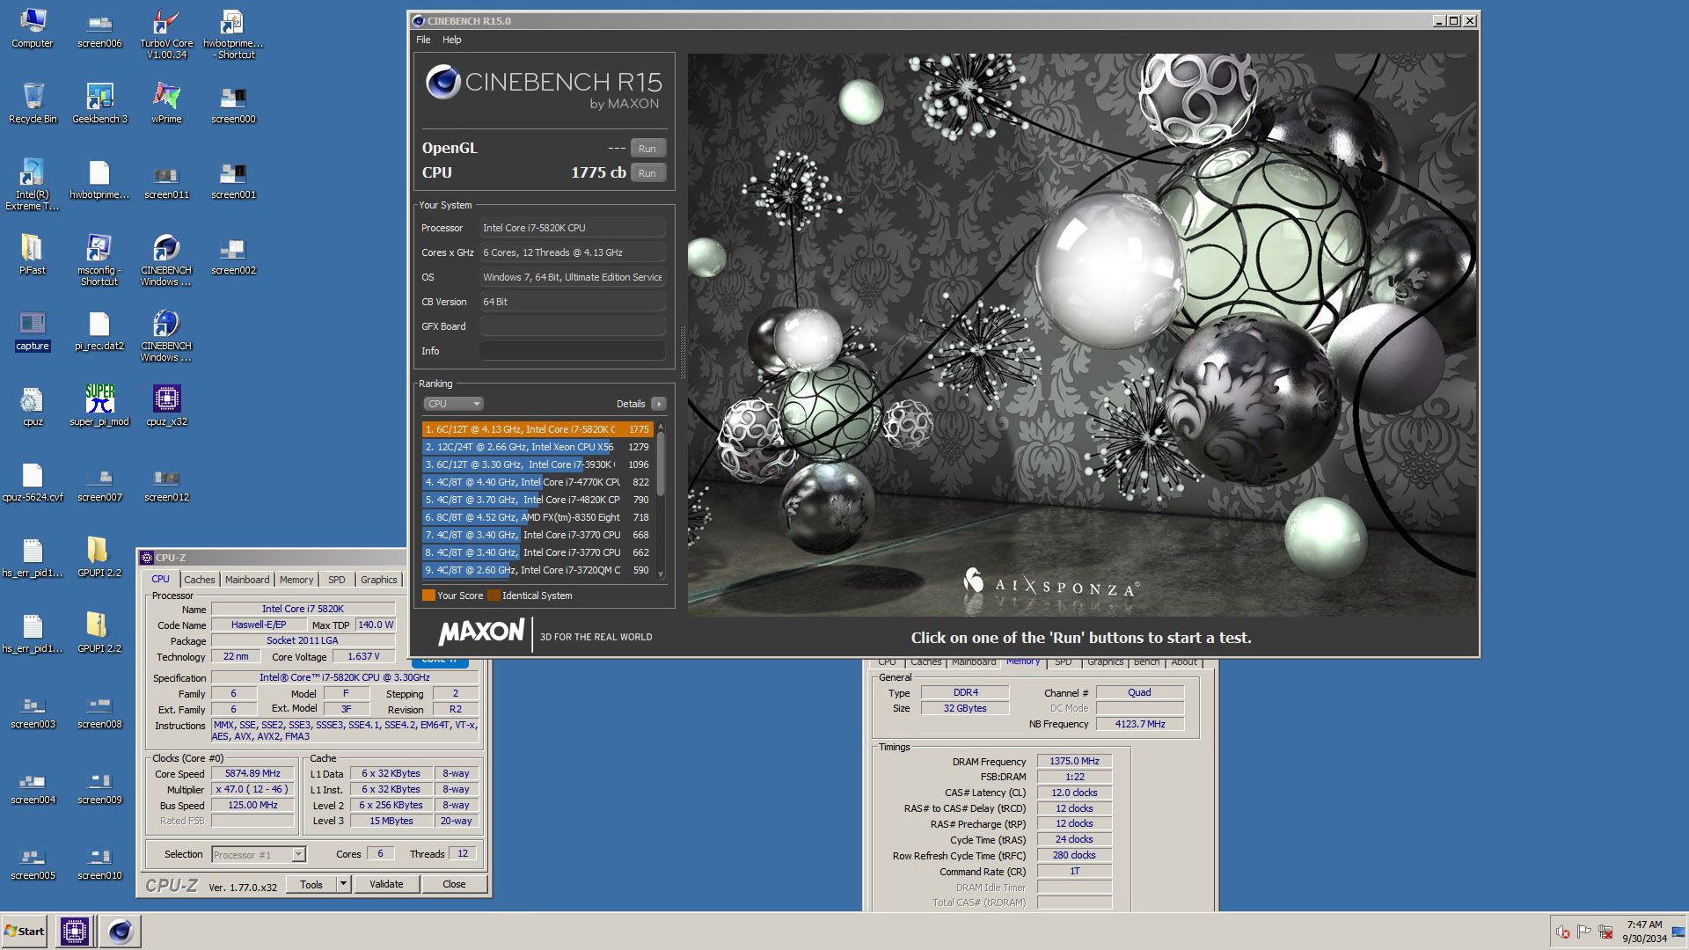Open the Help menu in Cinebench
This screenshot has width=1689, height=950.
coord(451,40)
